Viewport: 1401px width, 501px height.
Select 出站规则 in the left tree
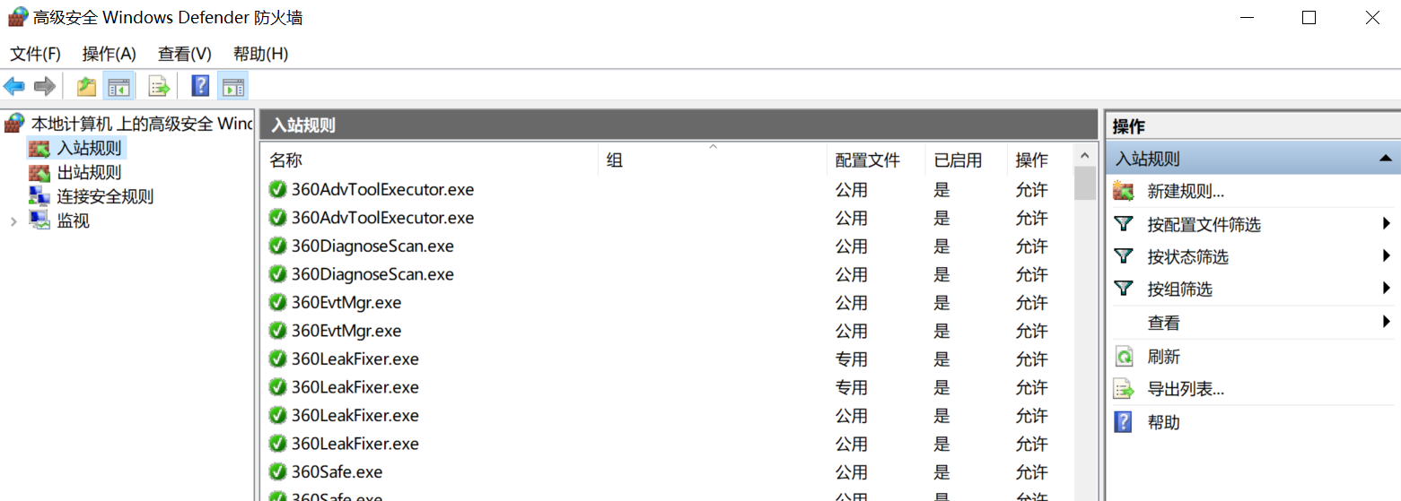coord(89,172)
